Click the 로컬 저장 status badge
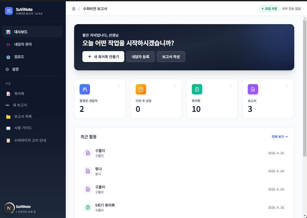 (x=269, y=8)
